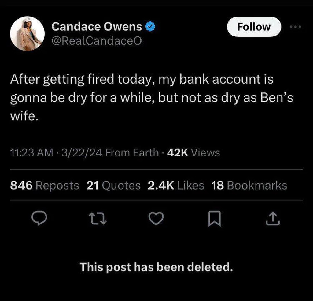Show the 2.4K Likes list
The image size is (313, 301).
pyautogui.click(x=175, y=185)
